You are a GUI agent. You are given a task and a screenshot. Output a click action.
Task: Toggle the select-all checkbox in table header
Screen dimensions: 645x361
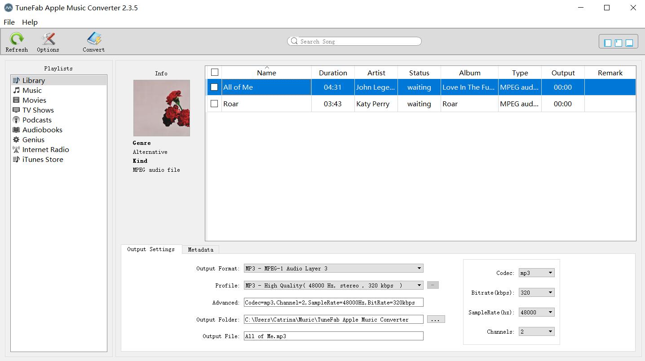(x=215, y=72)
